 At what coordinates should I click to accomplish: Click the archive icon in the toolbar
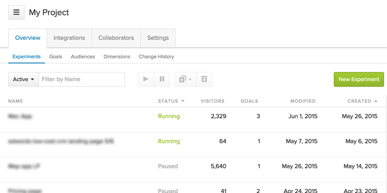tap(204, 79)
